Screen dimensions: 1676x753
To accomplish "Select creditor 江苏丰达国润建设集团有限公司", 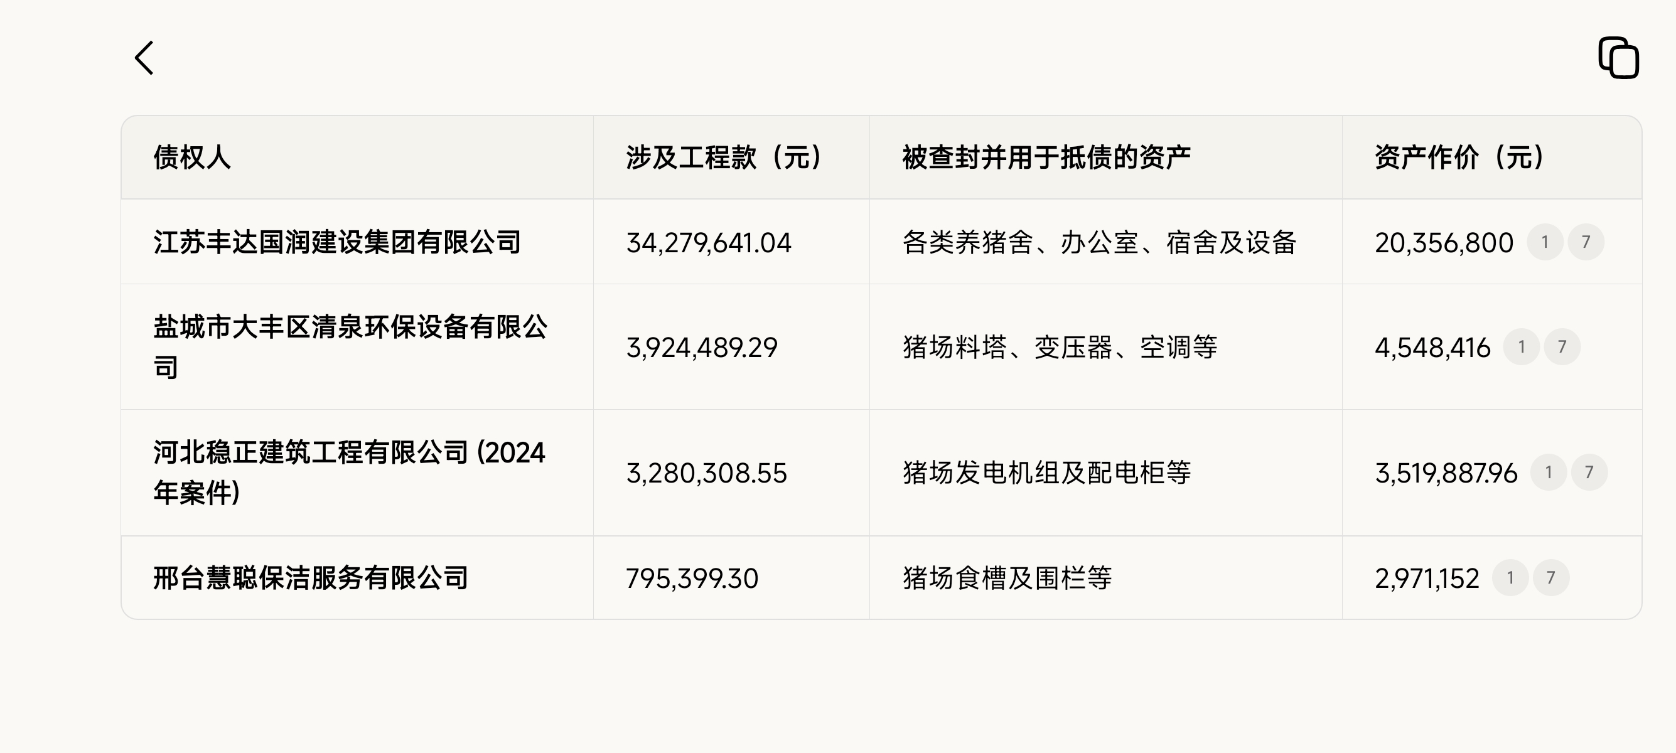I will tap(337, 243).
